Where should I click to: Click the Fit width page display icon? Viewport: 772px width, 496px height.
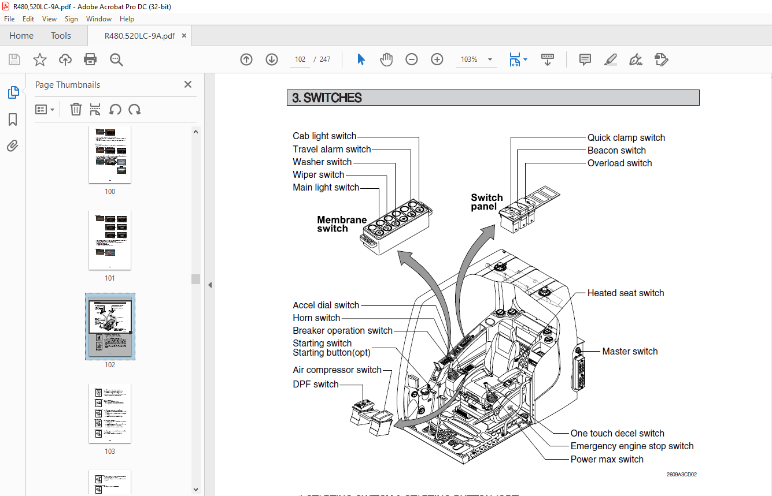click(x=515, y=59)
